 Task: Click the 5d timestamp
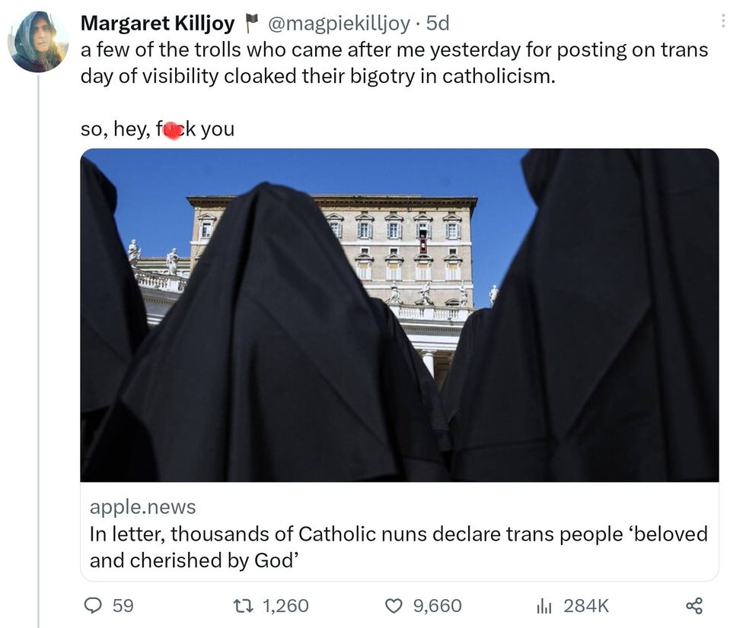pos(438,24)
